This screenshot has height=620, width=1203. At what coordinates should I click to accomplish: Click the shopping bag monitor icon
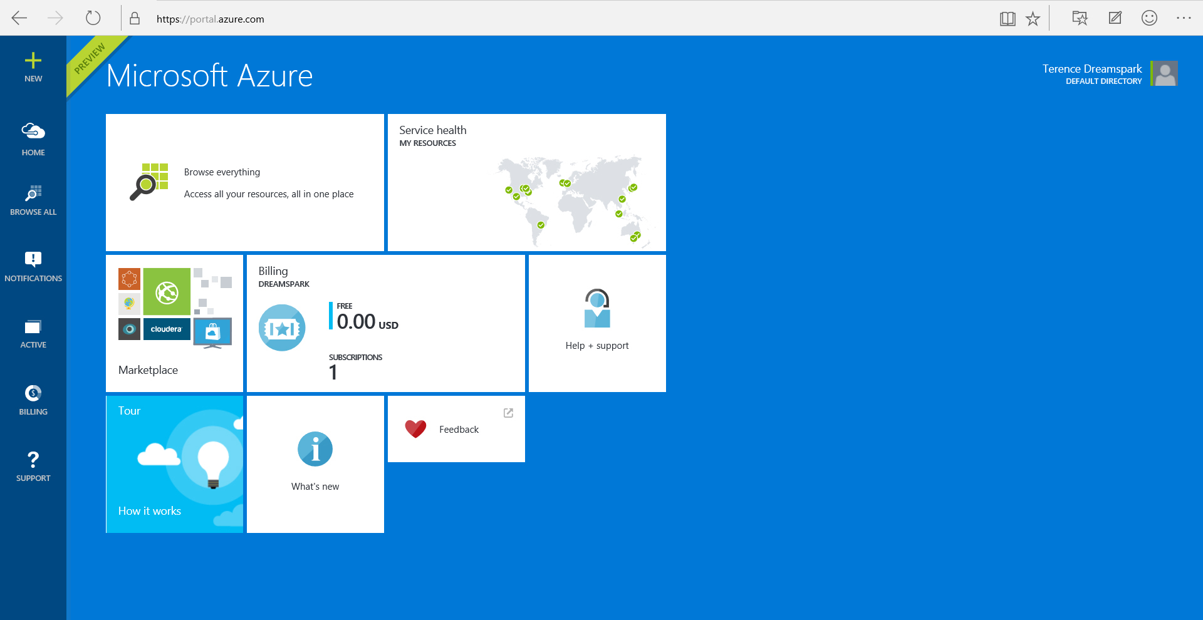(x=212, y=333)
